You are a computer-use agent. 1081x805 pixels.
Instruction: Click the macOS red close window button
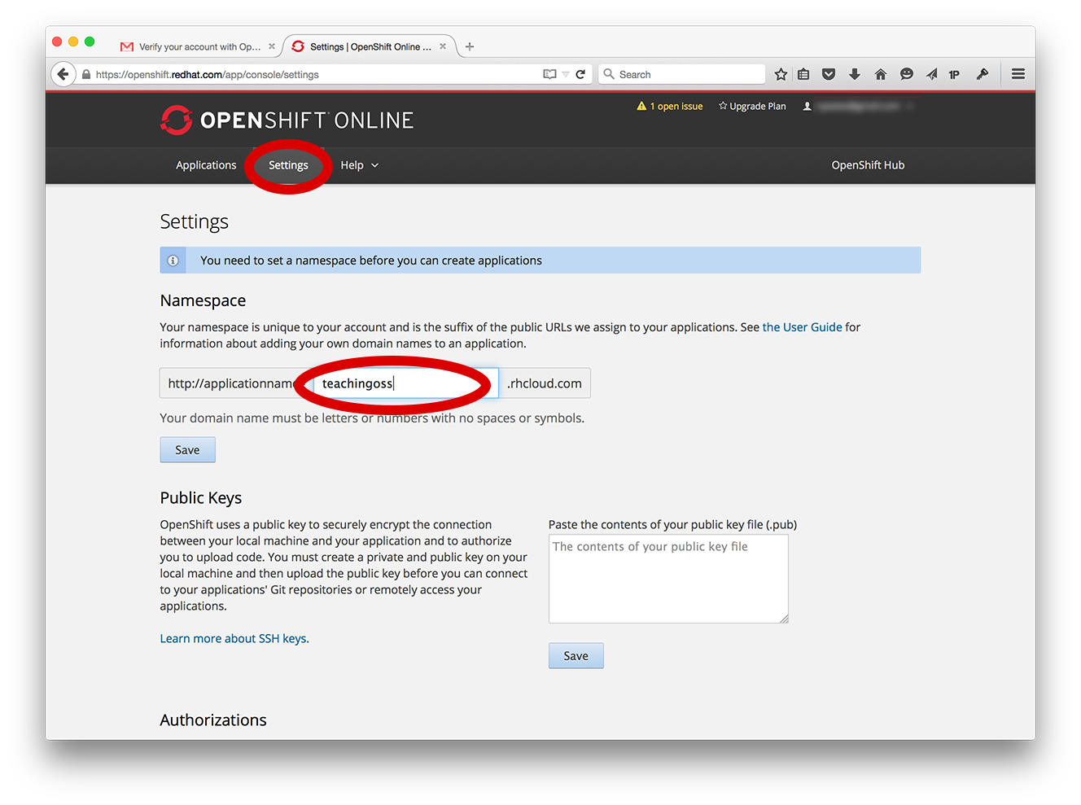(57, 42)
